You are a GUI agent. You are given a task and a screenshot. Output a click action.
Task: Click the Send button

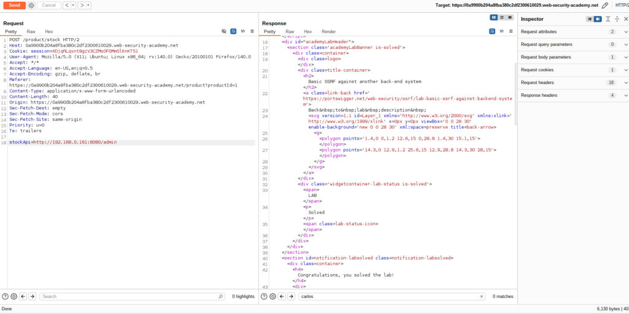[14, 6]
